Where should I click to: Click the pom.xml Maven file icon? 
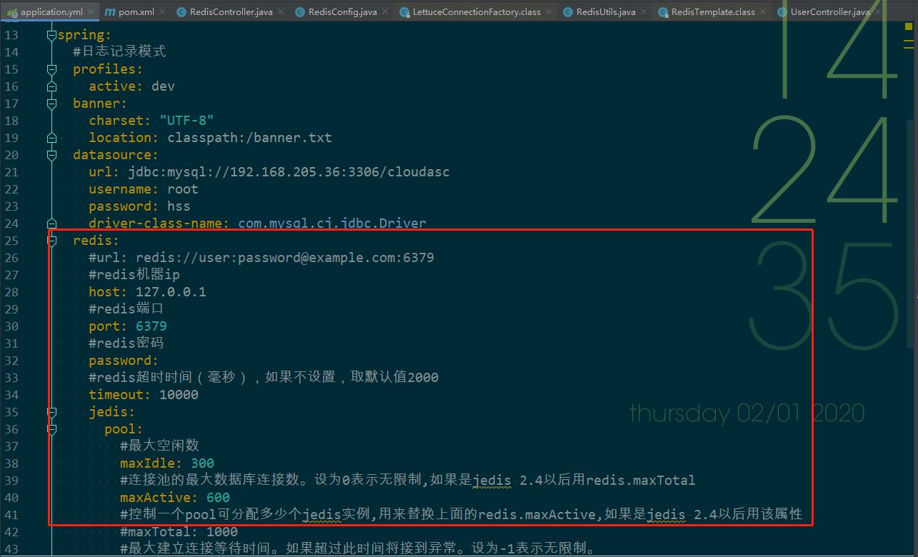pyautogui.click(x=109, y=12)
